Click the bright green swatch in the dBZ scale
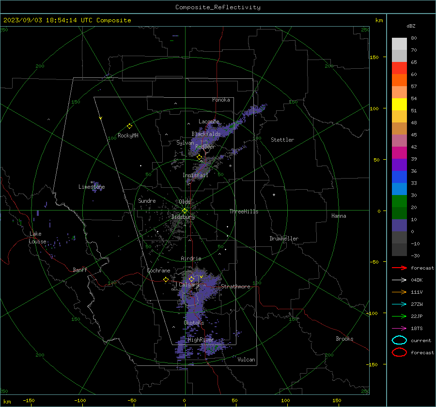Screen dimensions: 436x407 coord(399,201)
